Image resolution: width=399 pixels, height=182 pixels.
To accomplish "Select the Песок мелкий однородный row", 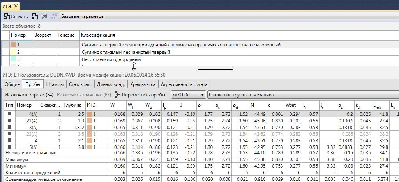I will tap(111, 59).
